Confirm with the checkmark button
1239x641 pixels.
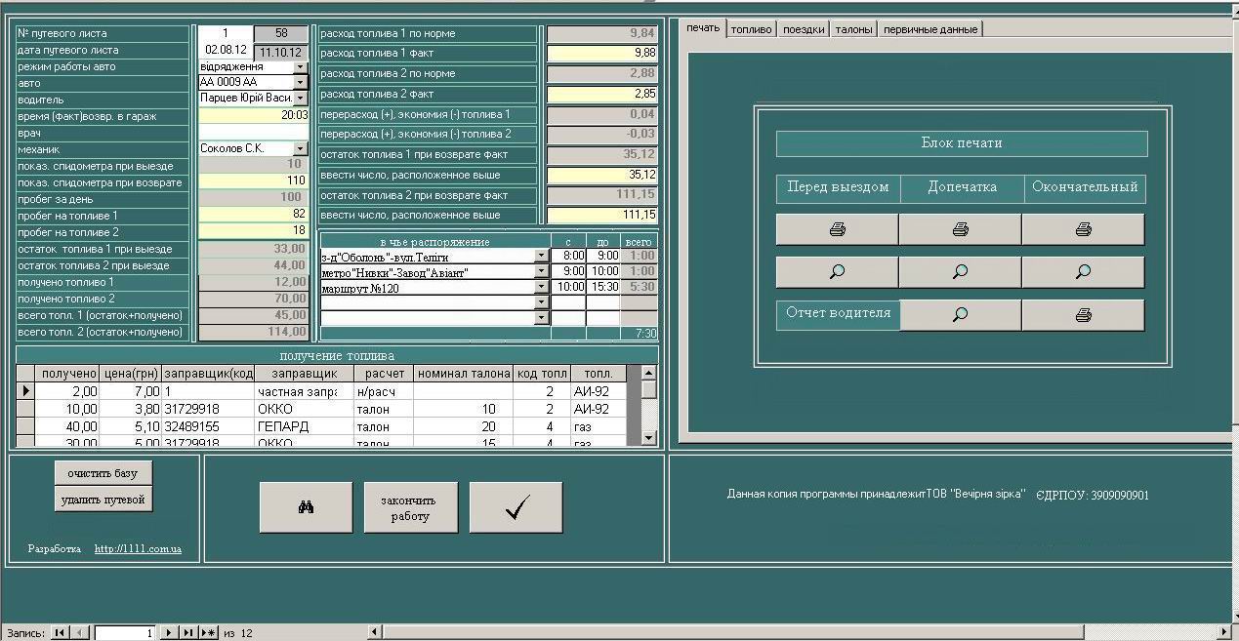516,507
